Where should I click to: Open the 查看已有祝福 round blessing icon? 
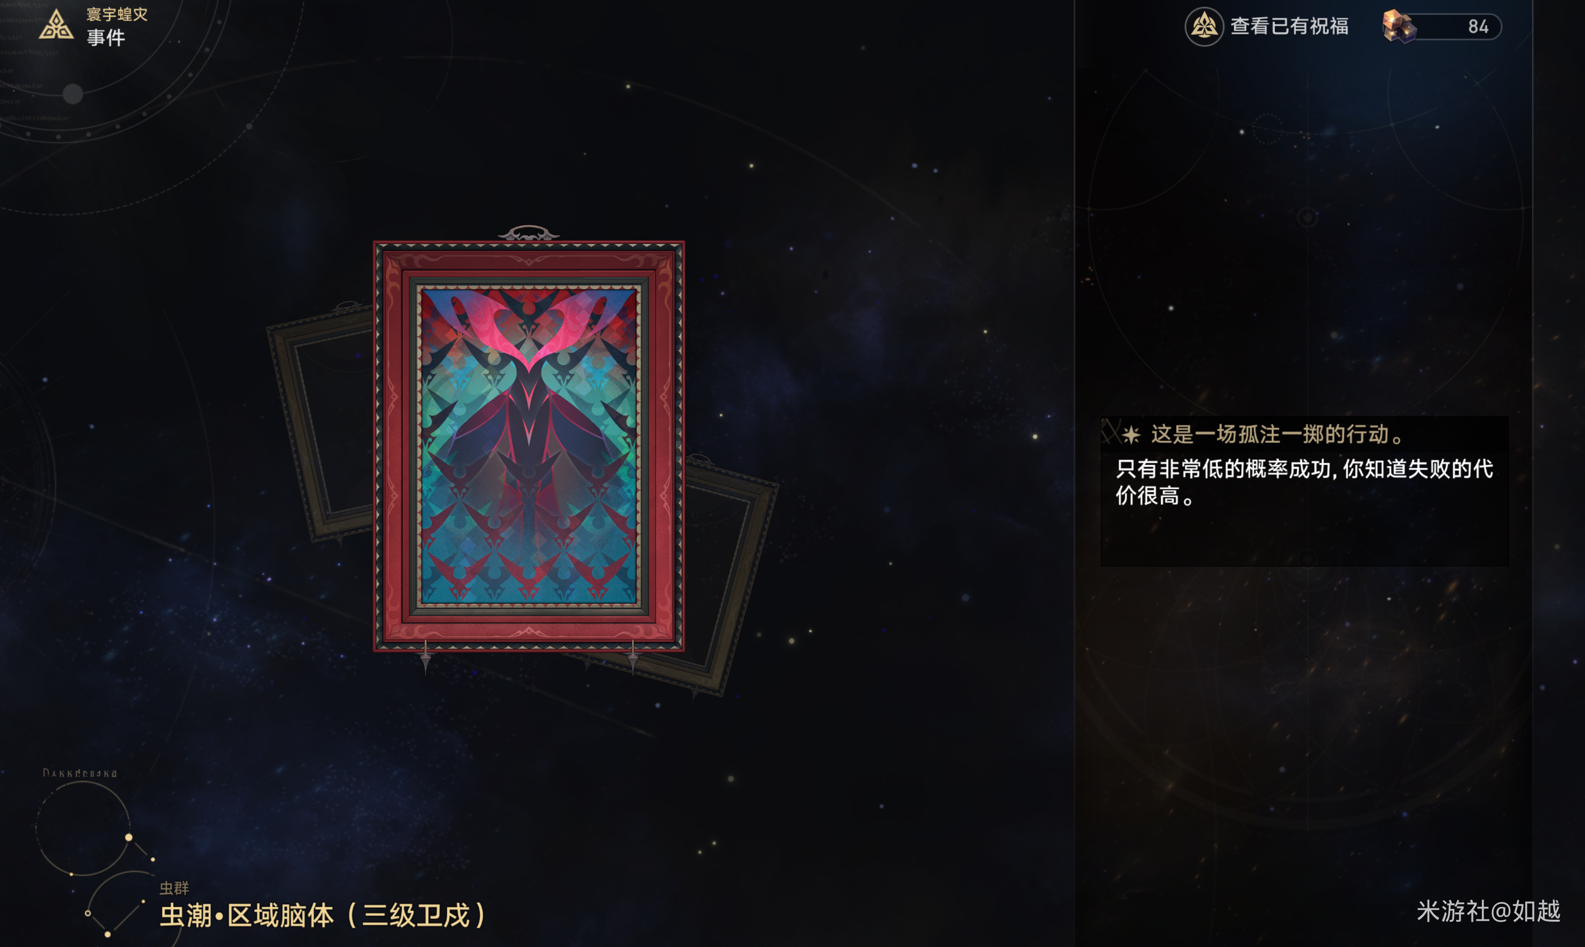(1204, 26)
